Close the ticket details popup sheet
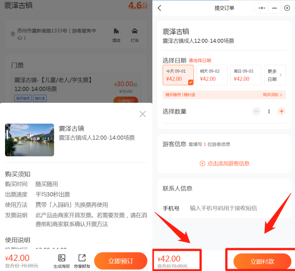The image size is (295, 271). pos(143,114)
